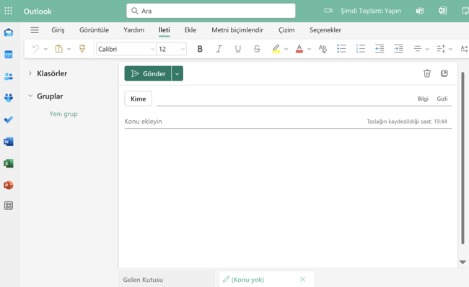Image resolution: width=469 pixels, height=287 pixels.
Task: Open the To Do checkmark app
Action: pos(9,120)
